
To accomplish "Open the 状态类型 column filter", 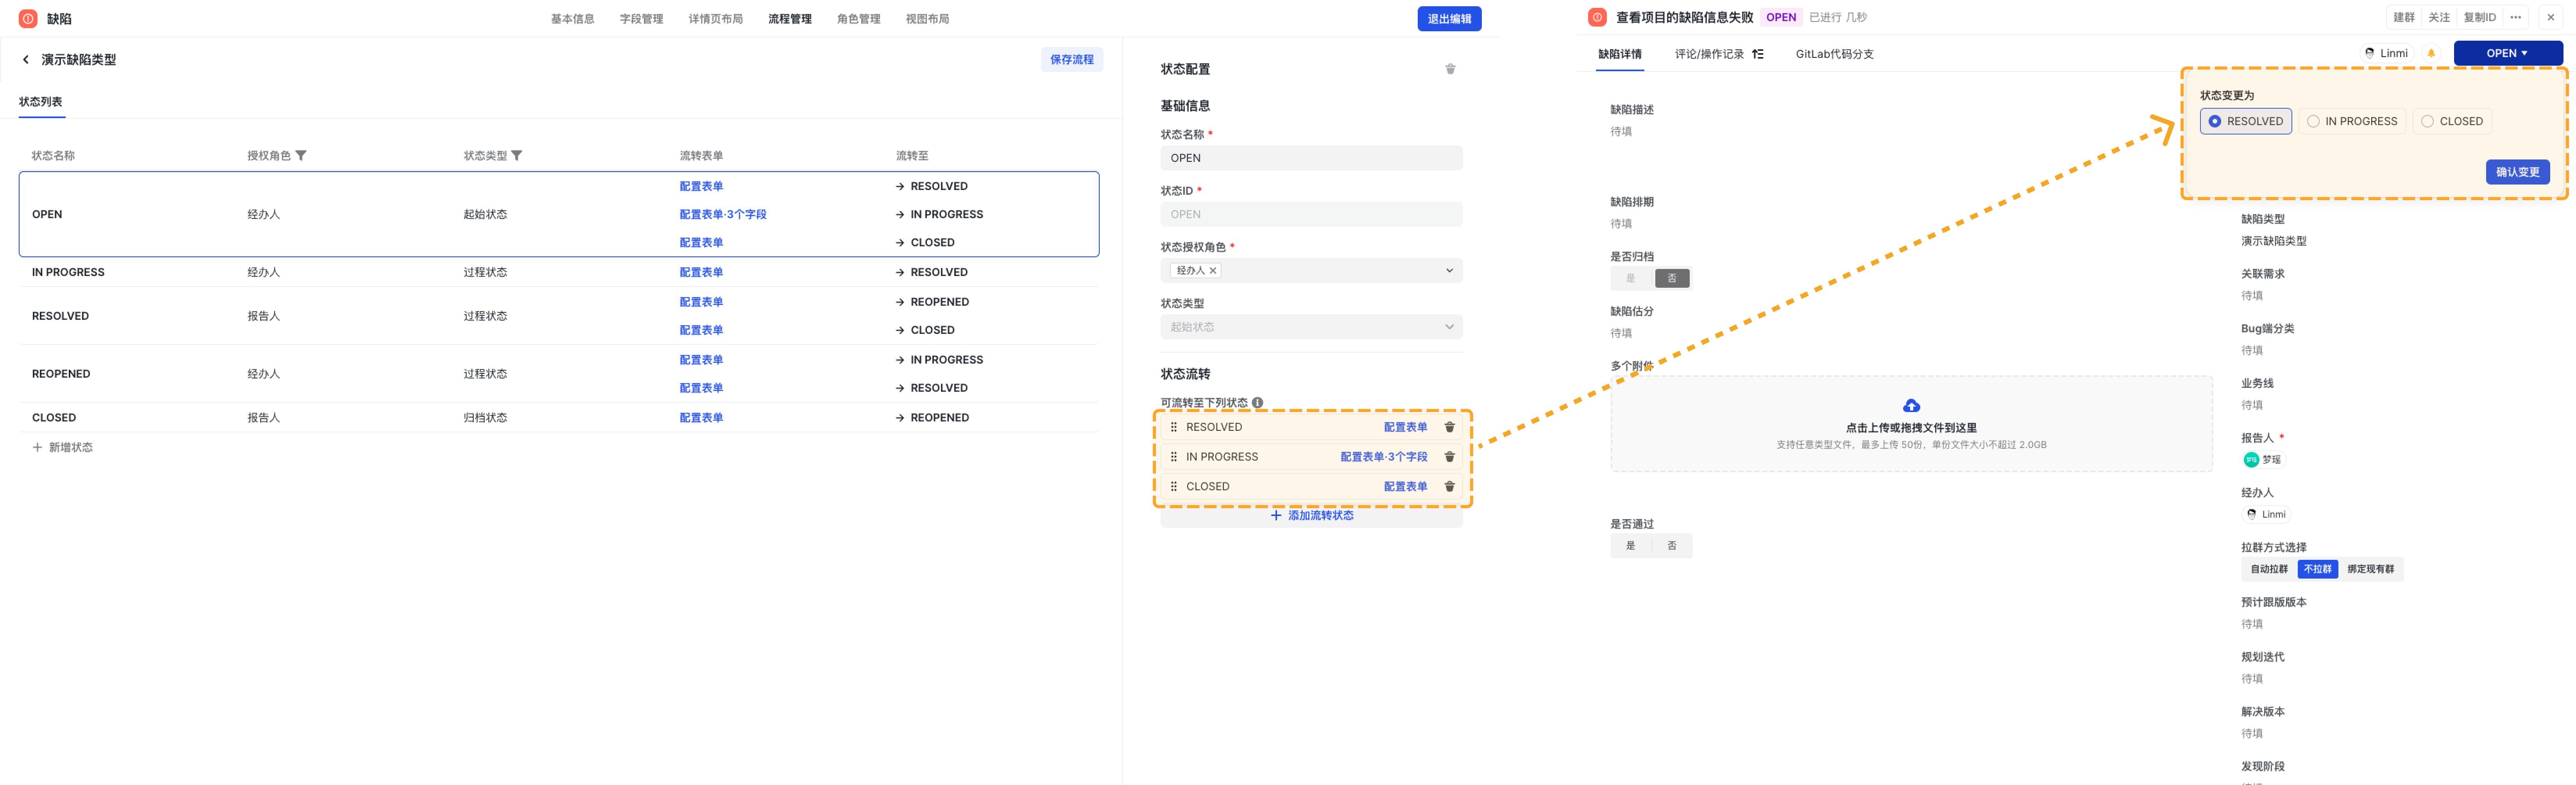I will (517, 156).
